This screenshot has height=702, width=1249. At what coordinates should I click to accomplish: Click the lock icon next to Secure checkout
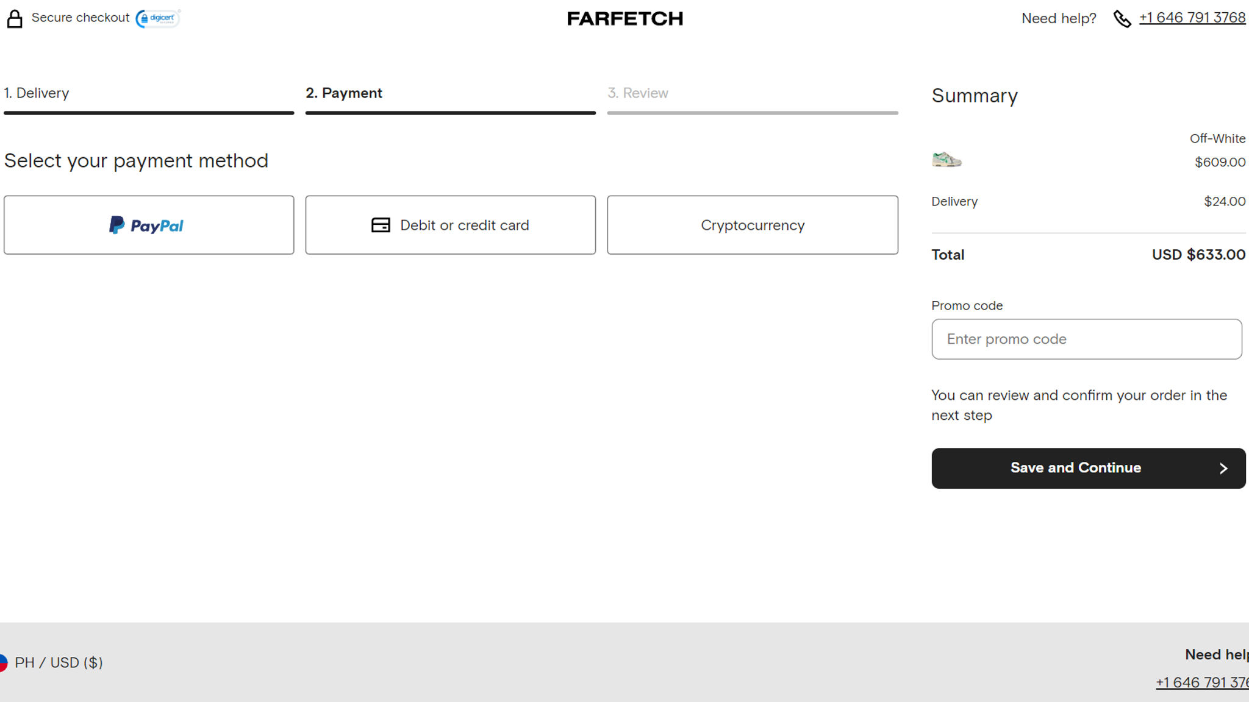(x=14, y=18)
